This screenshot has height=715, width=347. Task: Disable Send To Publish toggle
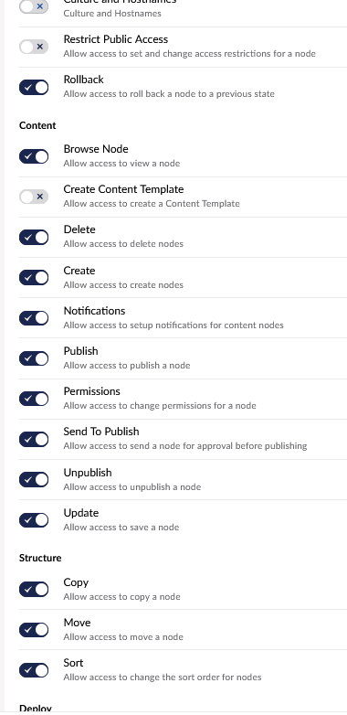coord(34,439)
